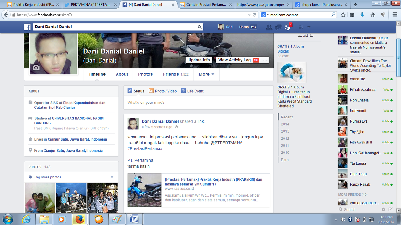Go to Home in Facebook header
Viewport: 401px width, 225px height.
[x=244, y=27]
